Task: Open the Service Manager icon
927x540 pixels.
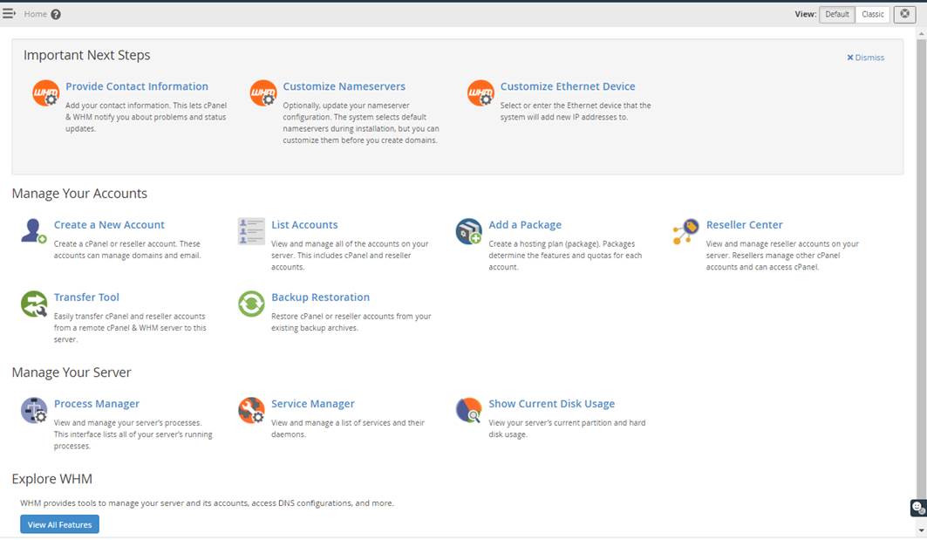Action: point(250,410)
